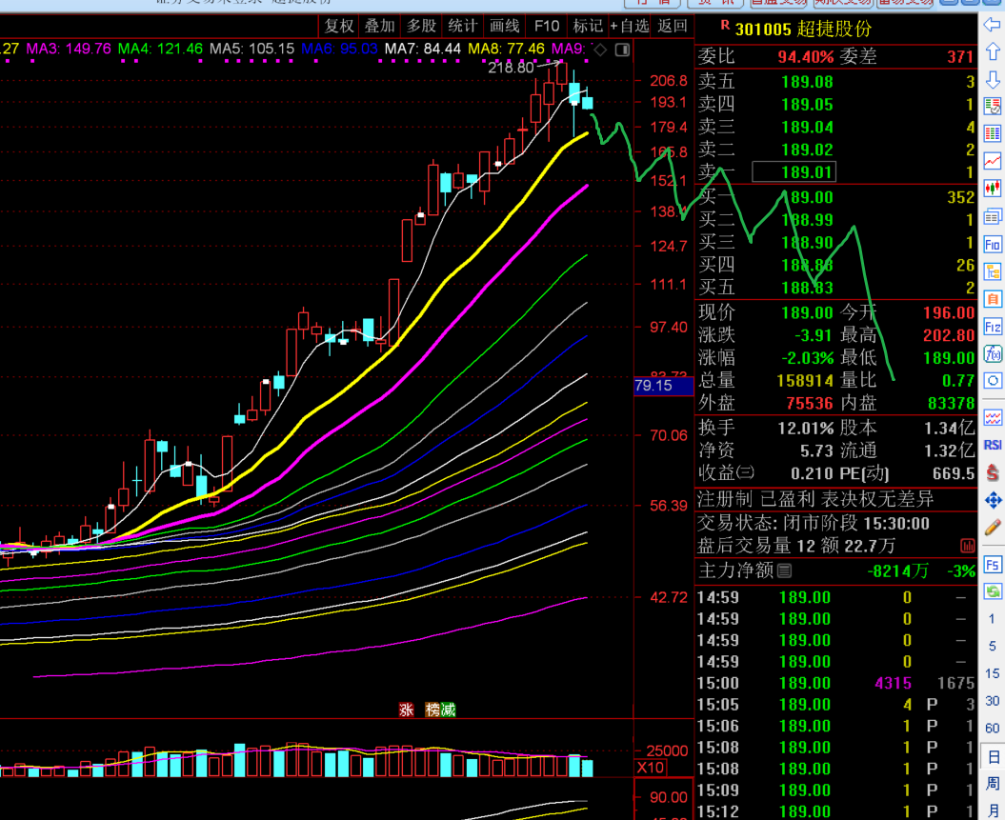
Task: Switch to candlestick chart icon
Action: pyautogui.click(x=993, y=189)
